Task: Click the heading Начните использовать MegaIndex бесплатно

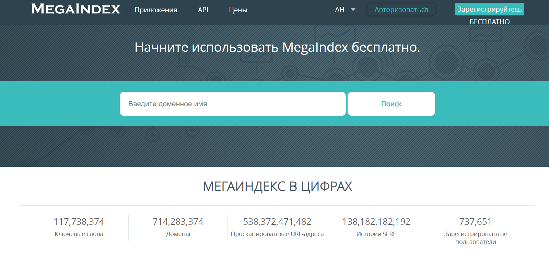Action: tap(277, 47)
